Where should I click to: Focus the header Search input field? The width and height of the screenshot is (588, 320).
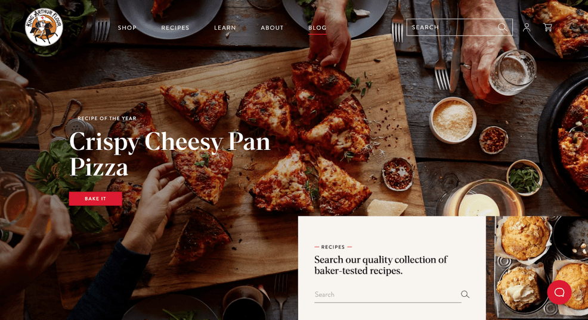click(x=459, y=27)
